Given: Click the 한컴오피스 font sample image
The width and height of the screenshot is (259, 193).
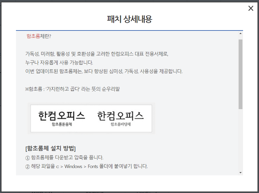Looking at the screenshot, I should coord(91,119).
